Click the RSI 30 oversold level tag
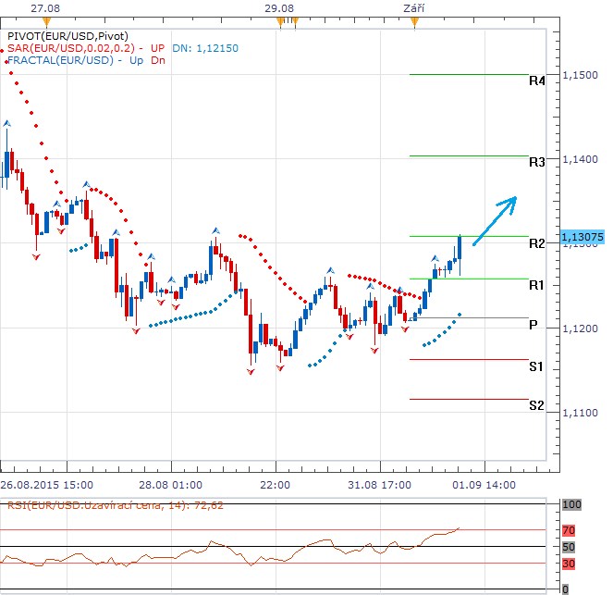 [x=570, y=563]
